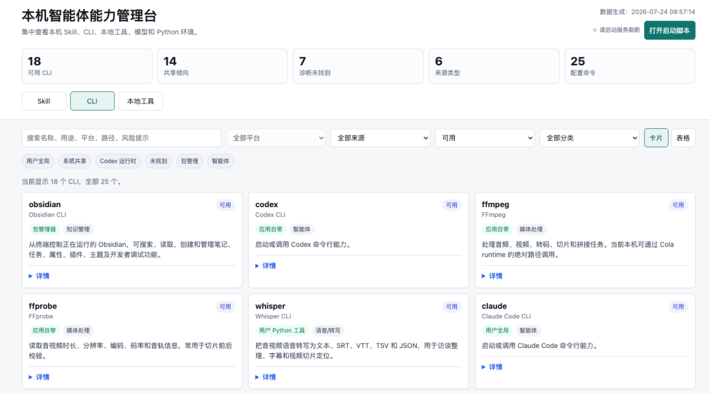
Task: Click the 应用自带 tag on ffmpeg card
Action: [x=497, y=229]
